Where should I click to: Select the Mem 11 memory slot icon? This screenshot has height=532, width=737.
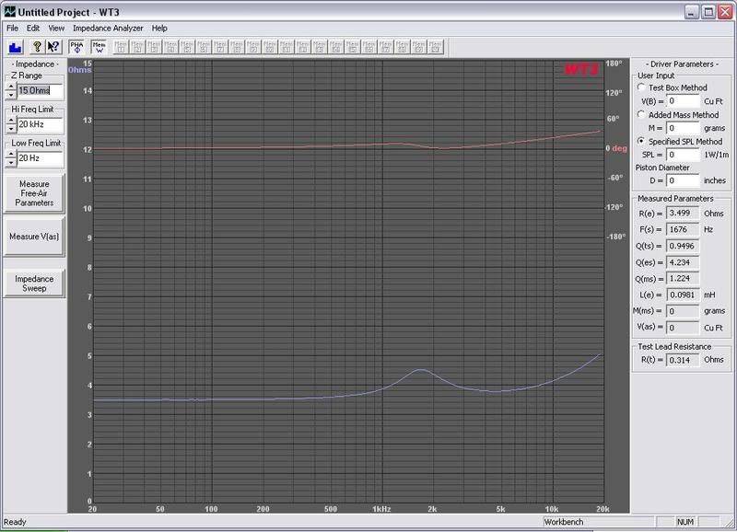pos(287,47)
